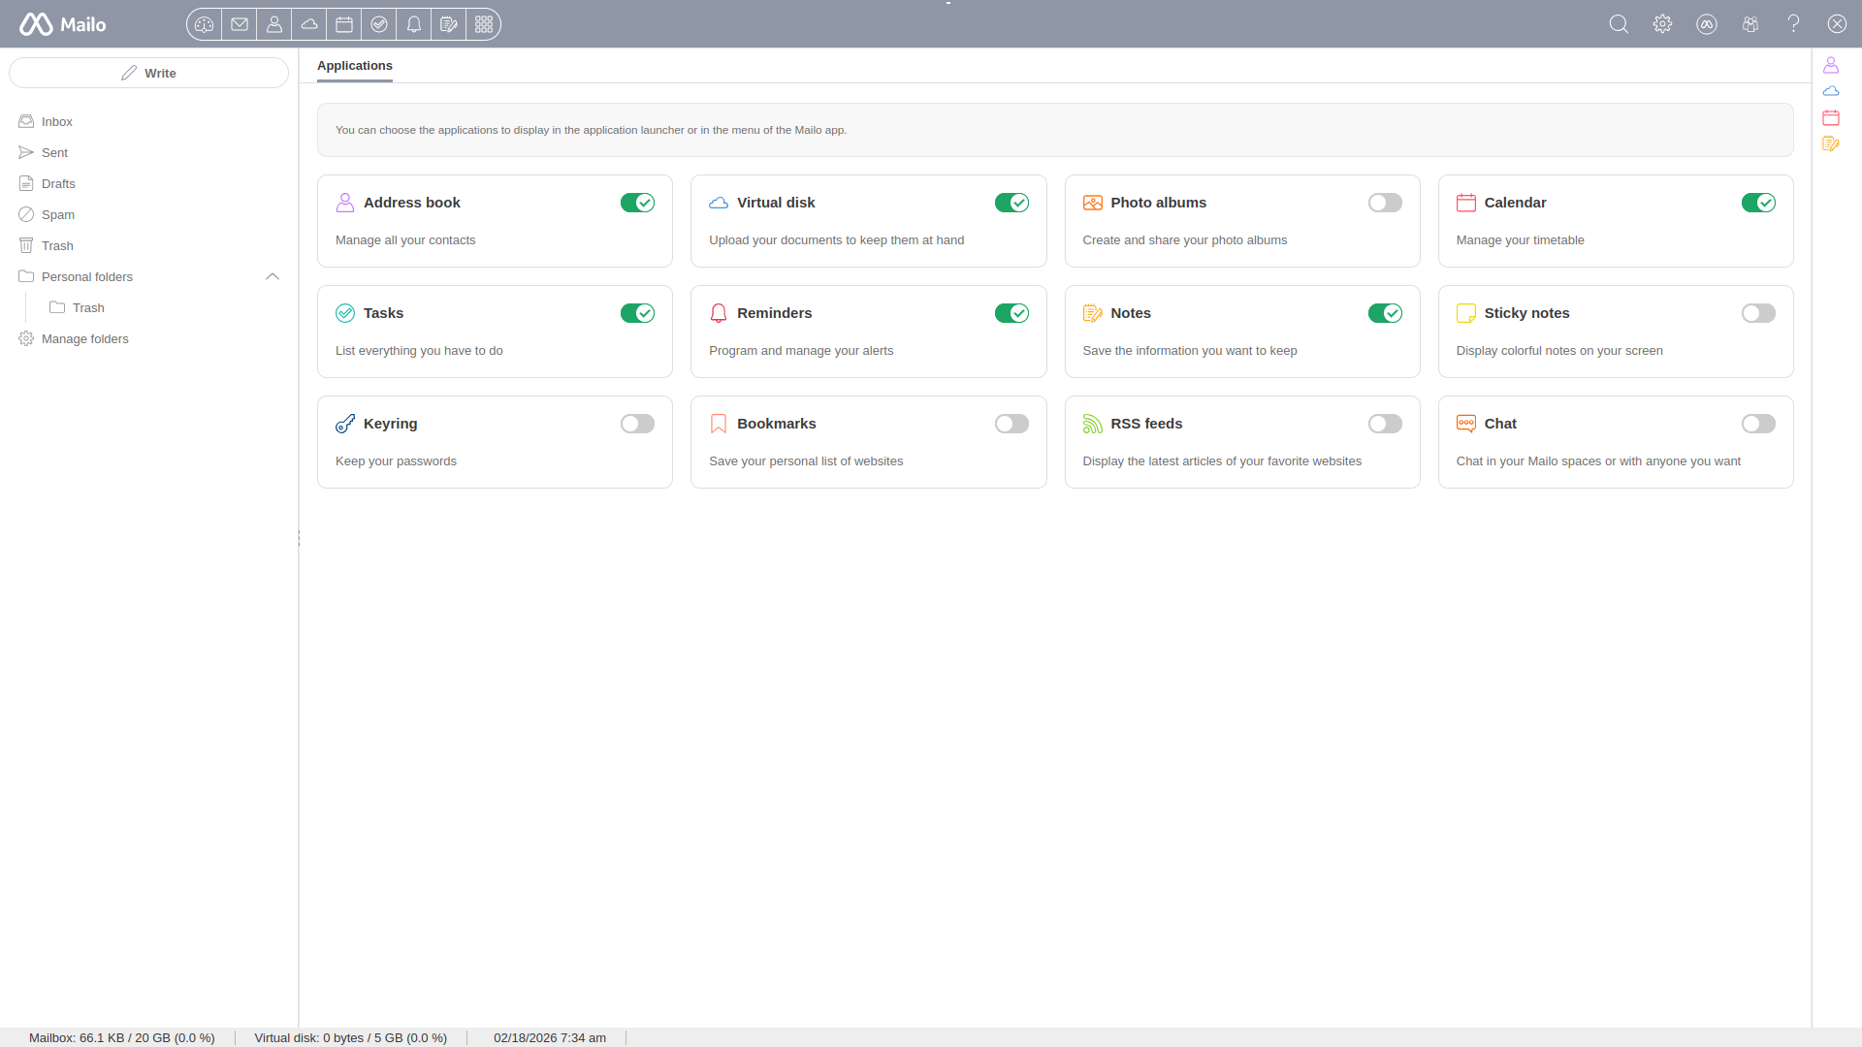Image resolution: width=1862 pixels, height=1047 pixels.
Task: Select the Trash subfolder under Personal folders
Action: click(x=89, y=307)
